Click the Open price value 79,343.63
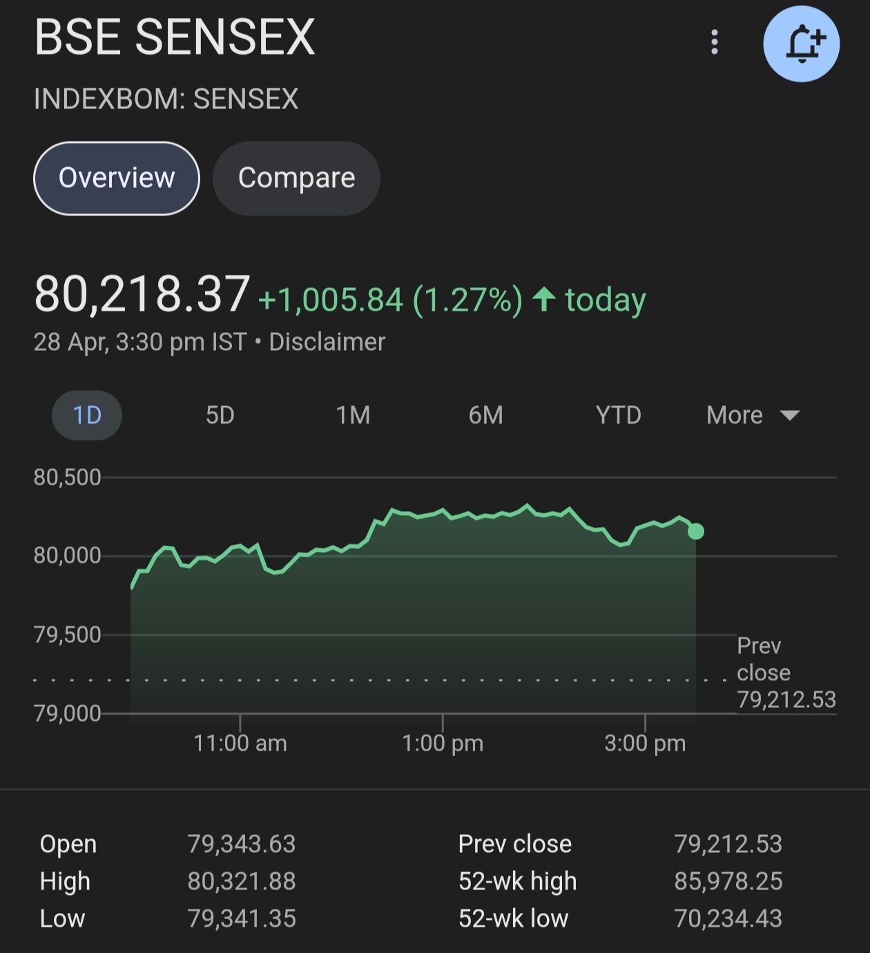 (x=241, y=844)
